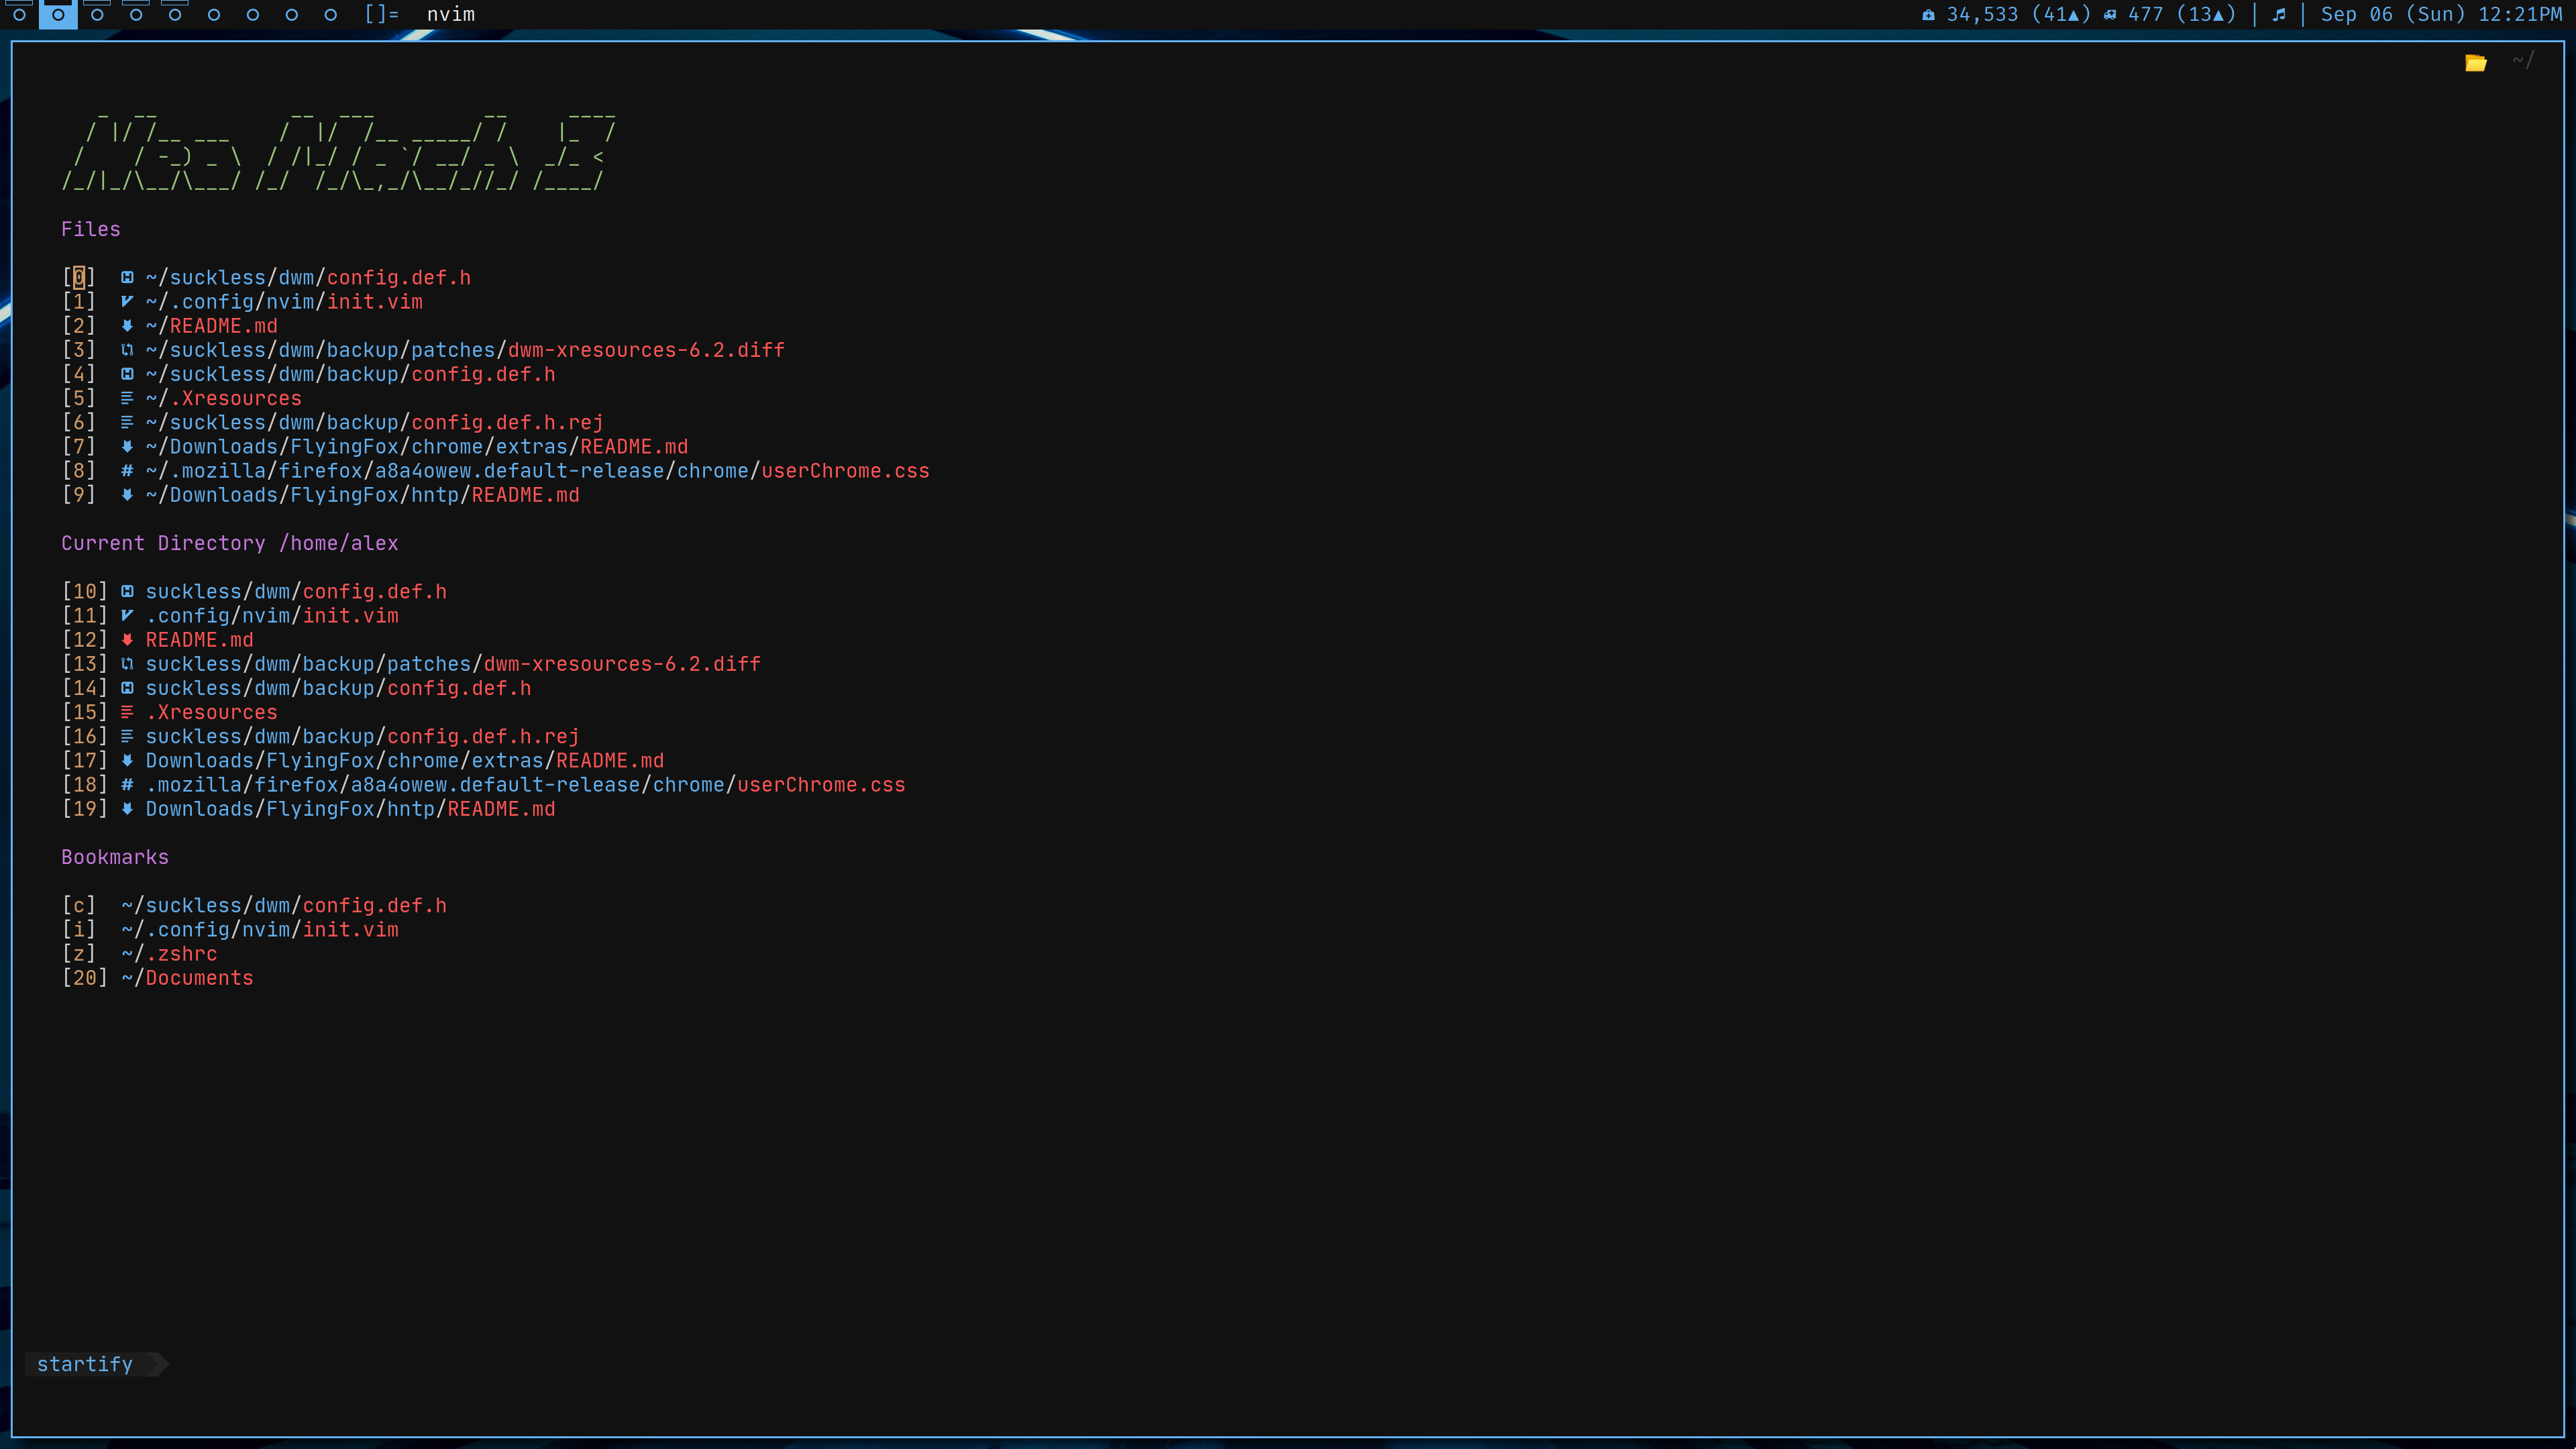Click the hash icon beside ~/.mozilla userChrome.css
Screen dimensions: 2576x1449
(127, 471)
